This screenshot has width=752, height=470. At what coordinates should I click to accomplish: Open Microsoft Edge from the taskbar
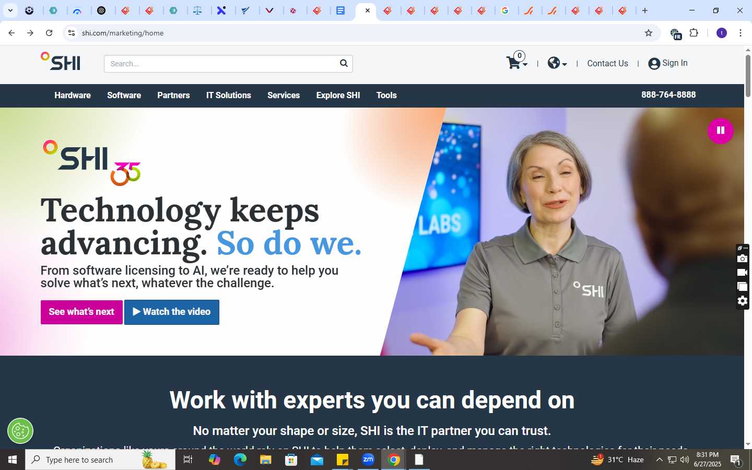(x=240, y=460)
